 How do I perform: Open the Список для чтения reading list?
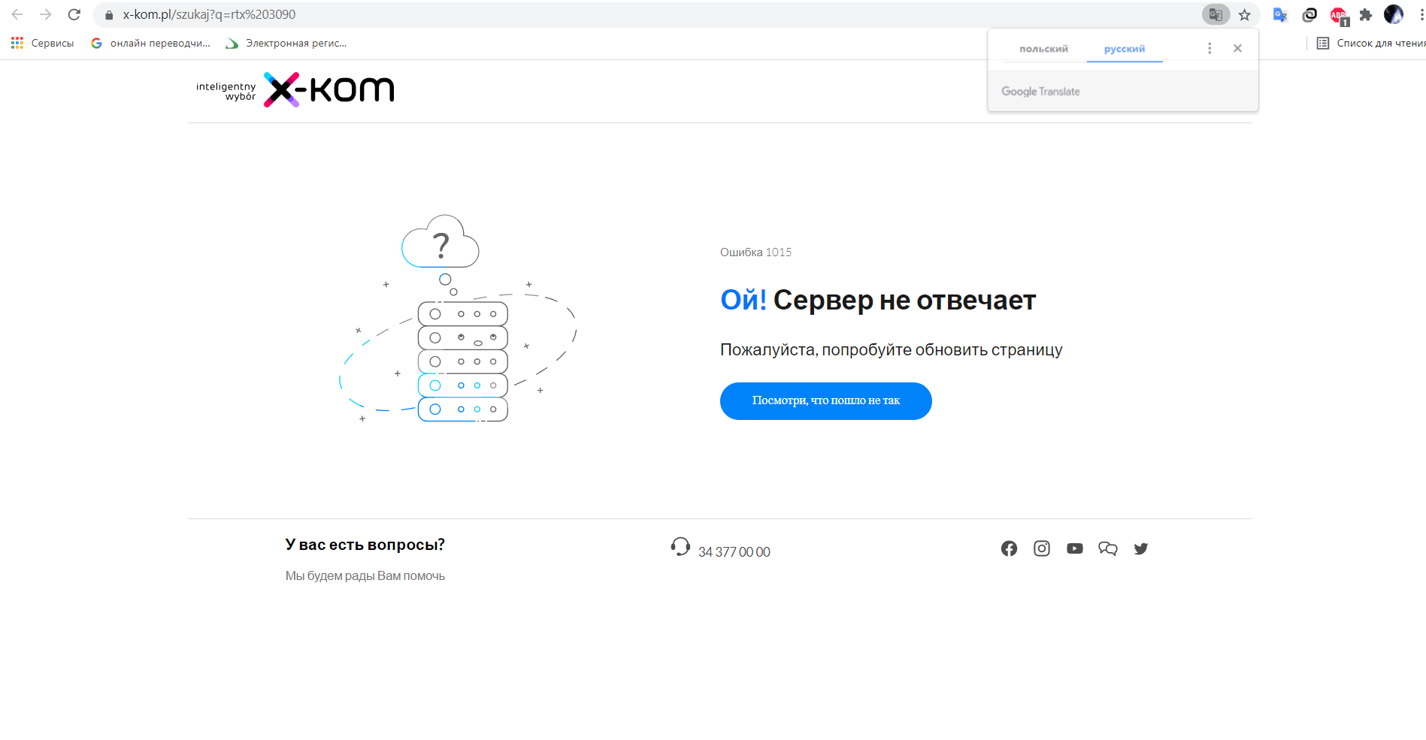click(x=1370, y=43)
